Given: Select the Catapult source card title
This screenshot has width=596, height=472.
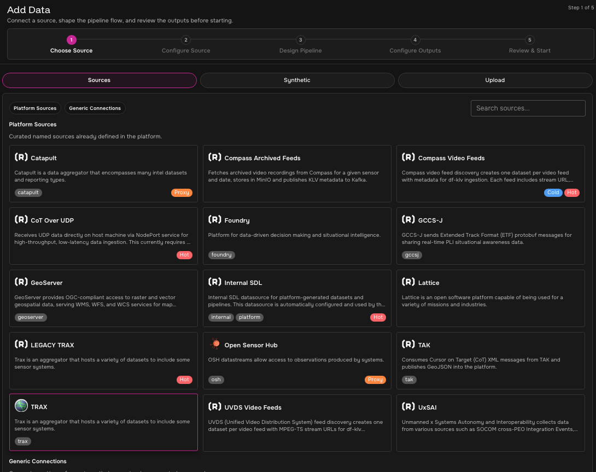Looking at the screenshot, I should point(44,158).
